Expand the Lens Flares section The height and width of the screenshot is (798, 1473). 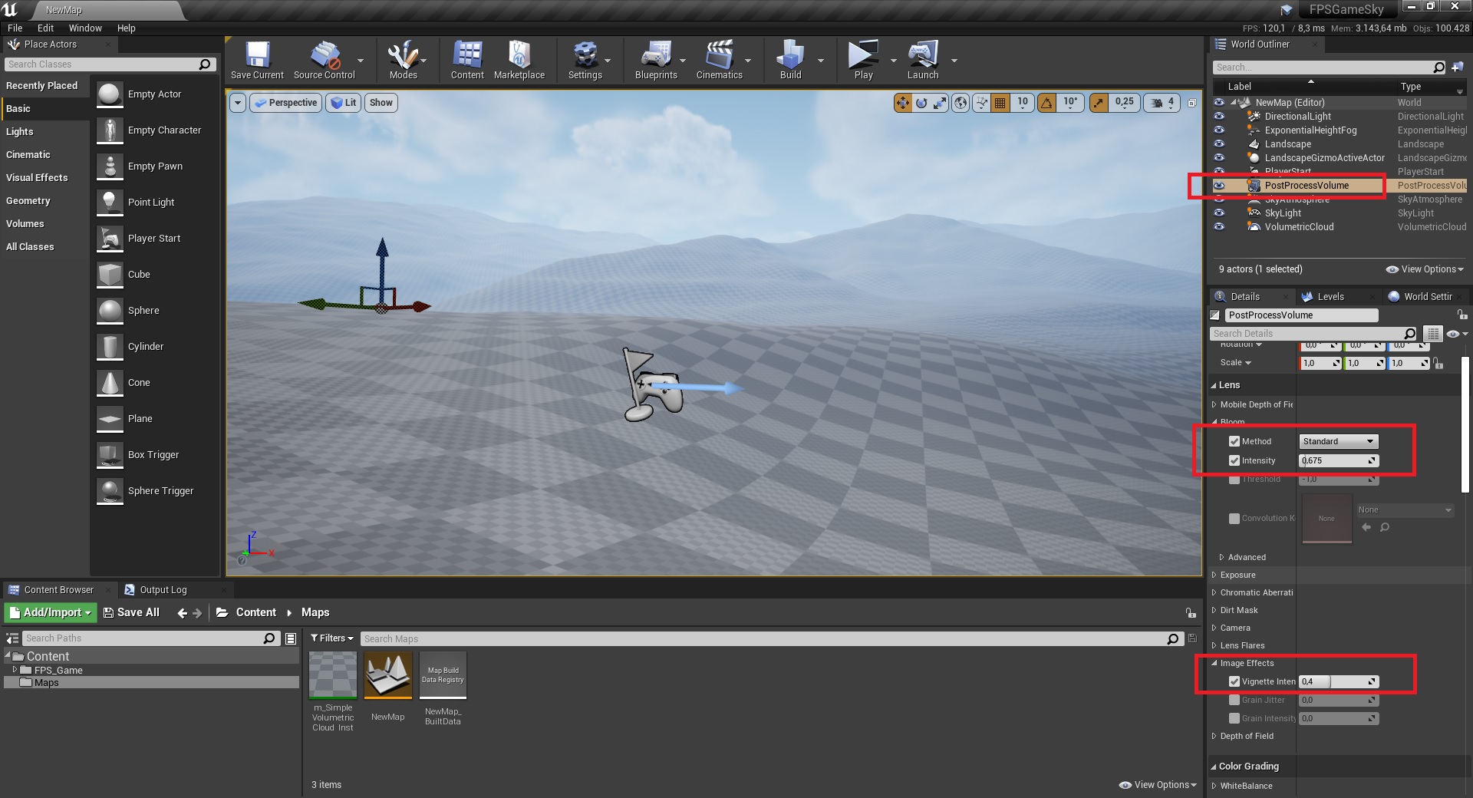1242,645
